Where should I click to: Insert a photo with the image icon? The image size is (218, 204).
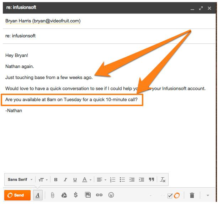pyautogui.click(x=88, y=195)
